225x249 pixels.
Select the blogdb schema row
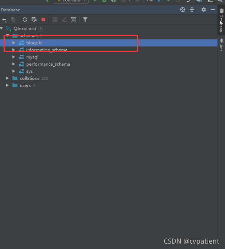pyautogui.click(x=109, y=43)
